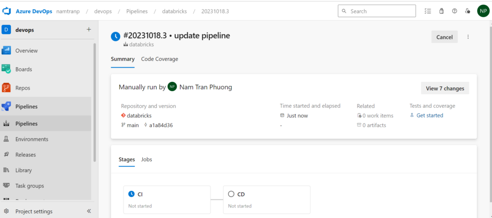492x218 pixels.
Task: Click the View 7 changes button
Action: coord(445,88)
